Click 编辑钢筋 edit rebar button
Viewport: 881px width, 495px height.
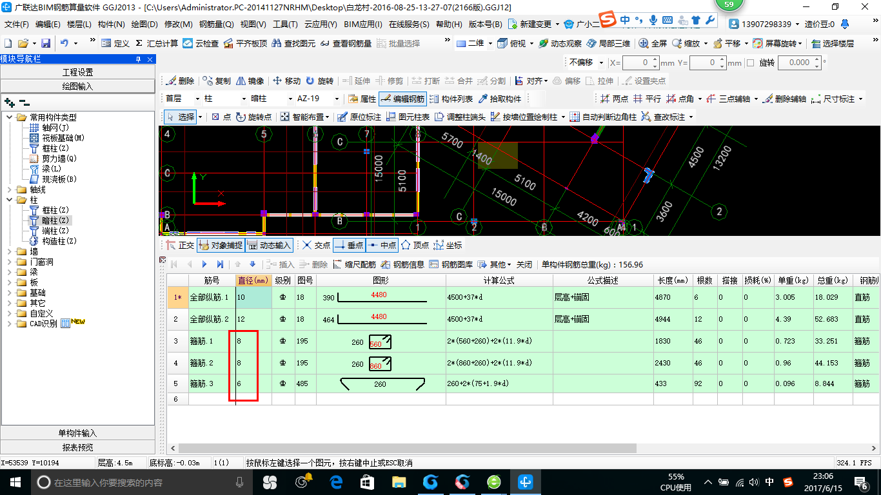click(402, 99)
